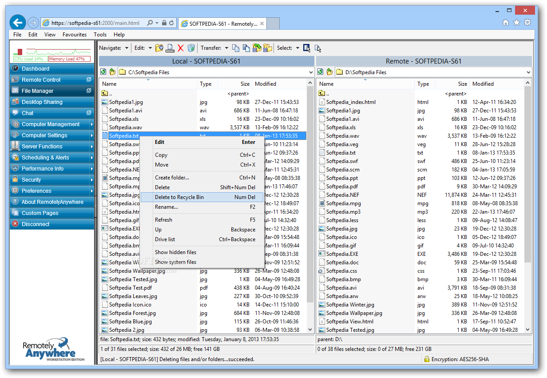Open Chat in a new window icon
This screenshot has height=378, width=547.
[x=89, y=113]
